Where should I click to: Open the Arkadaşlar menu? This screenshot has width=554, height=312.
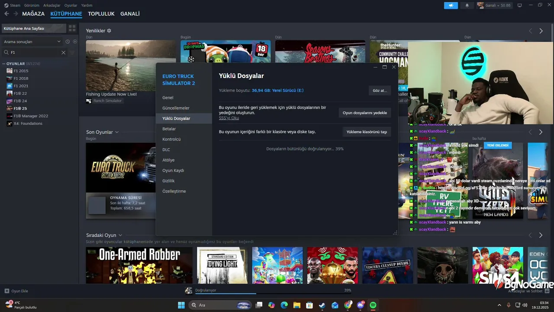point(52,5)
